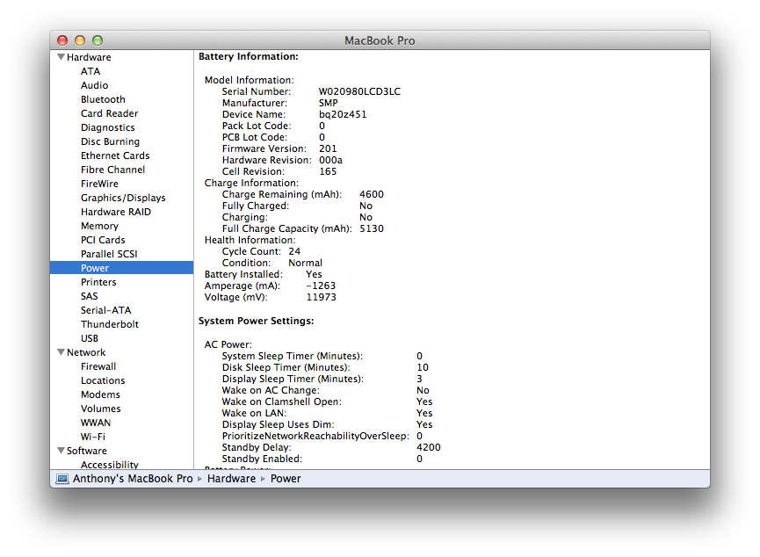Viewport: 760px width, 557px height.
Task: Open the Bluetooth hardware entry
Action: (103, 99)
